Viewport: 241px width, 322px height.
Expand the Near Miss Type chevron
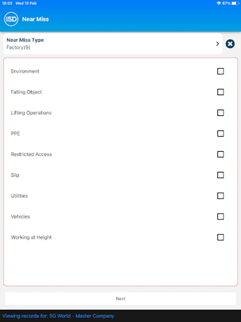217,44
